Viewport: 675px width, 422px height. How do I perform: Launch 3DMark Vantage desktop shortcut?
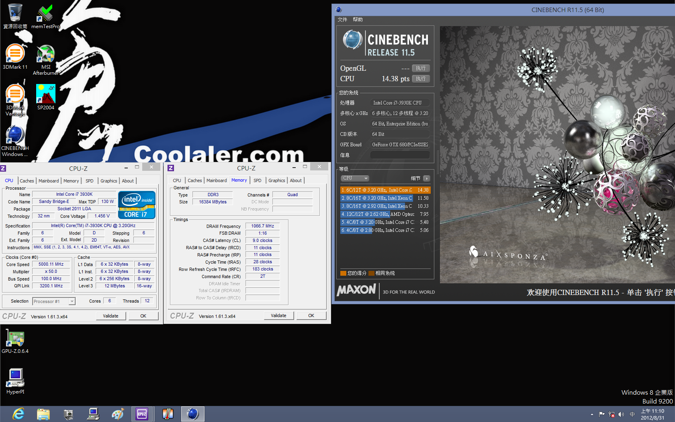pos(15,100)
